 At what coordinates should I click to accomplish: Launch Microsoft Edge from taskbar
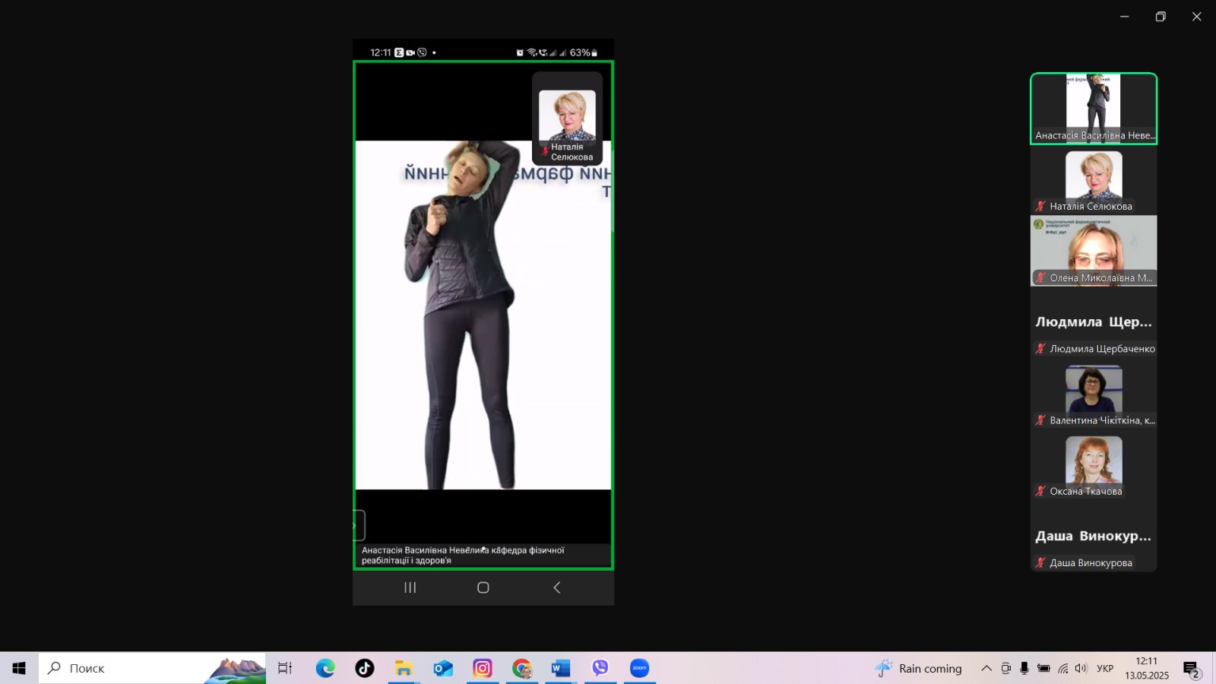point(325,668)
